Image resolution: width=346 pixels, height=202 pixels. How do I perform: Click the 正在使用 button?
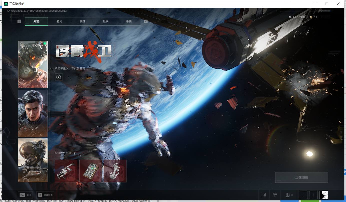[x=301, y=177]
